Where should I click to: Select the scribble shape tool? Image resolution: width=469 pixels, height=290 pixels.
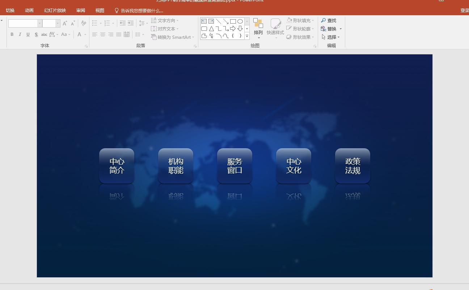(211, 36)
